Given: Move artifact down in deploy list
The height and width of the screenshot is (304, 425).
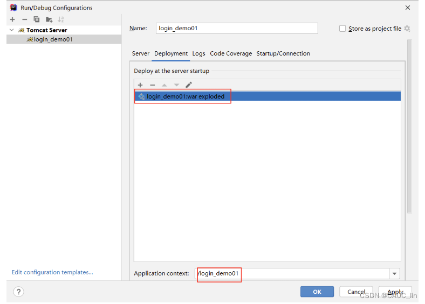Looking at the screenshot, I should click(x=176, y=85).
